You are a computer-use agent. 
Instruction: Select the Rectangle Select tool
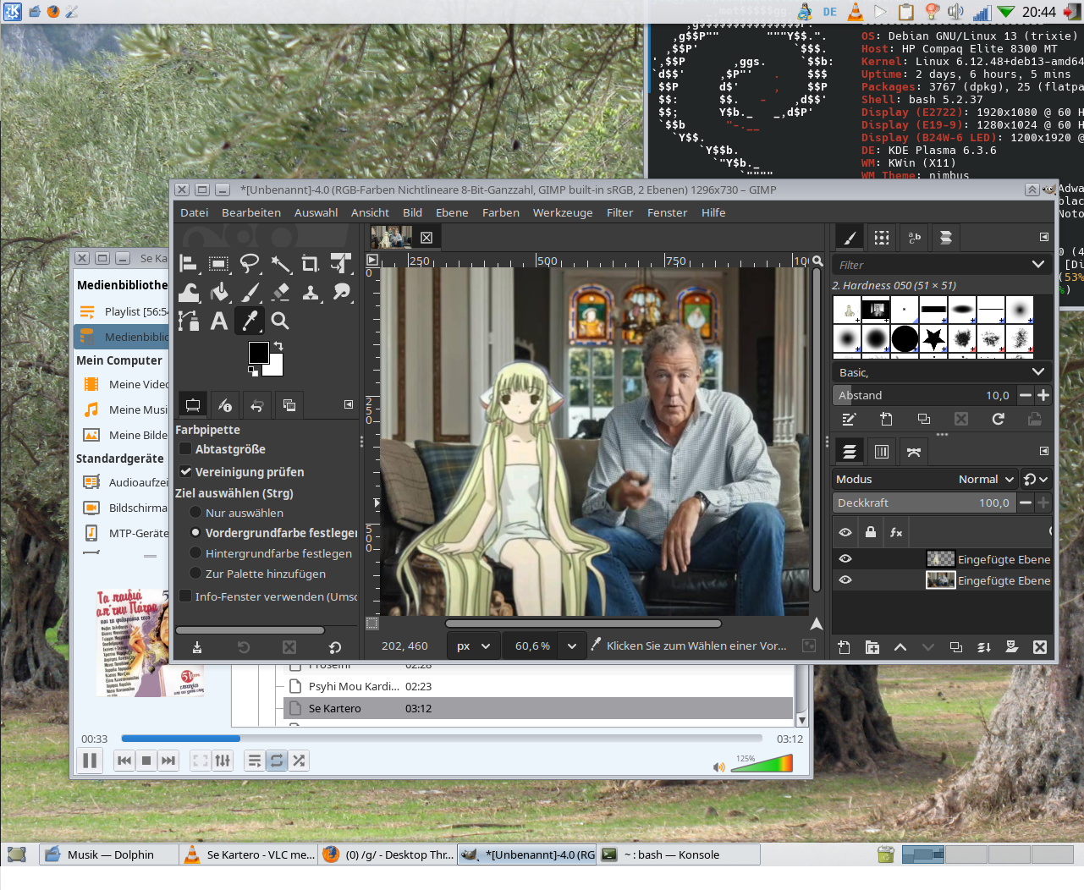click(x=218, y=264)
